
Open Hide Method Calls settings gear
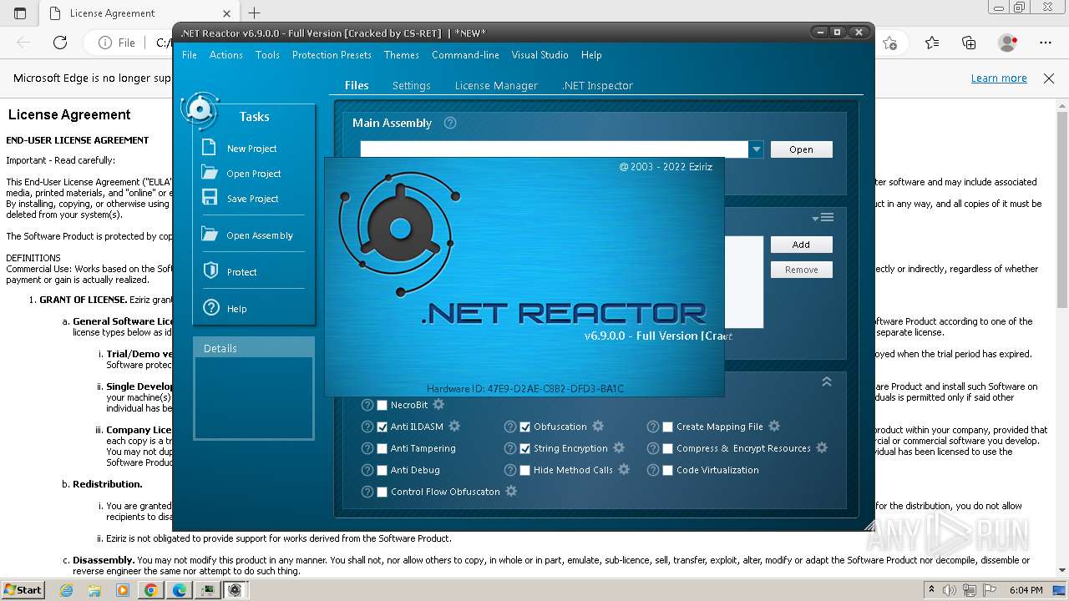point(624,470)
